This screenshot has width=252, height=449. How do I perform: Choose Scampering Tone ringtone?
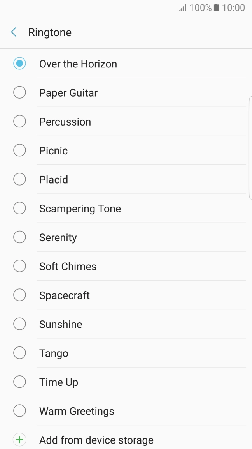point(80,208)
